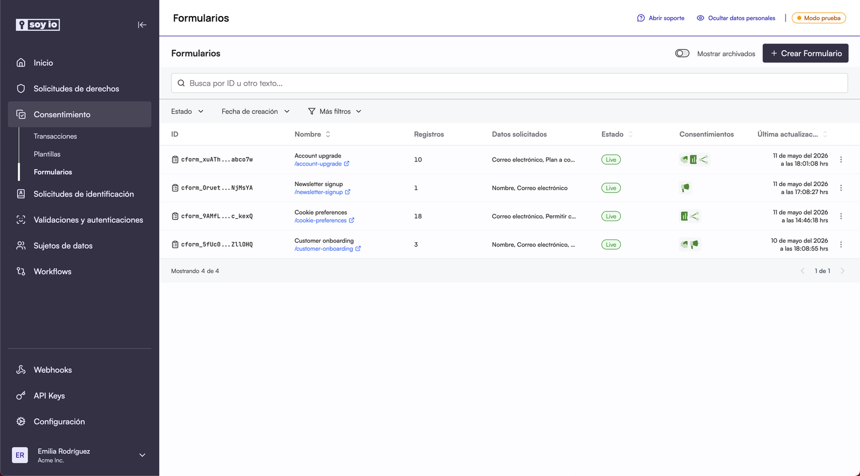
Task: Click the 'Mostrando 4 de 4' text
Action: [195, 271]
